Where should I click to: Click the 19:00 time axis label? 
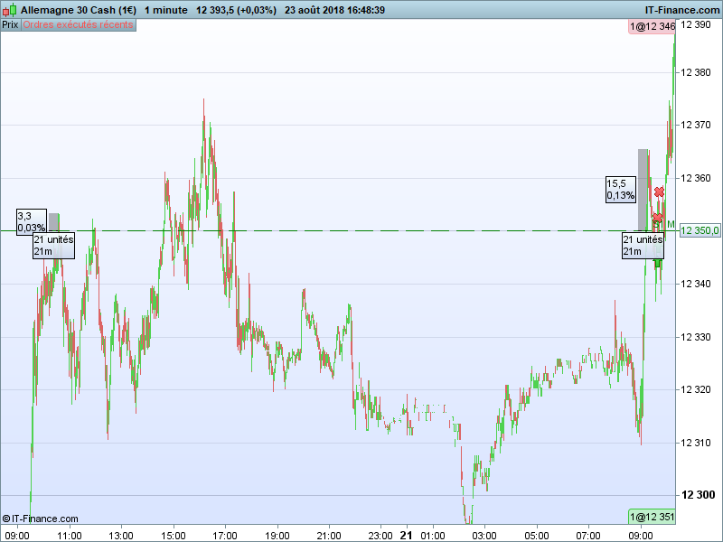pos(277,536)
